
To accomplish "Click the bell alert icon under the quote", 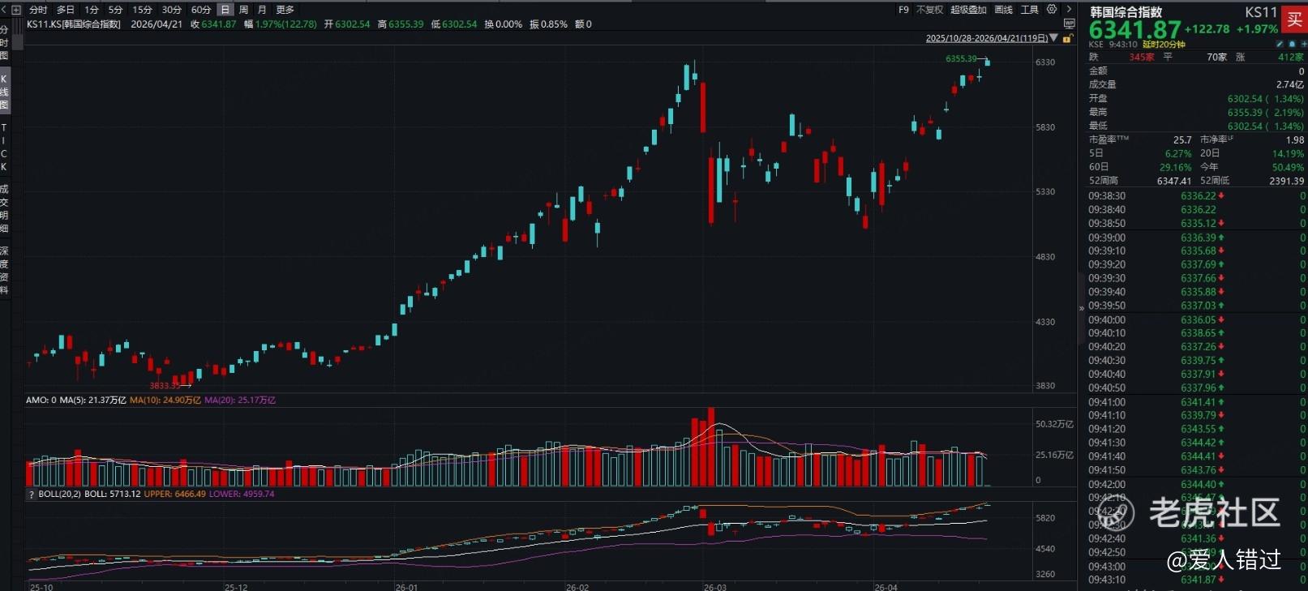I will pos(1291,44).
